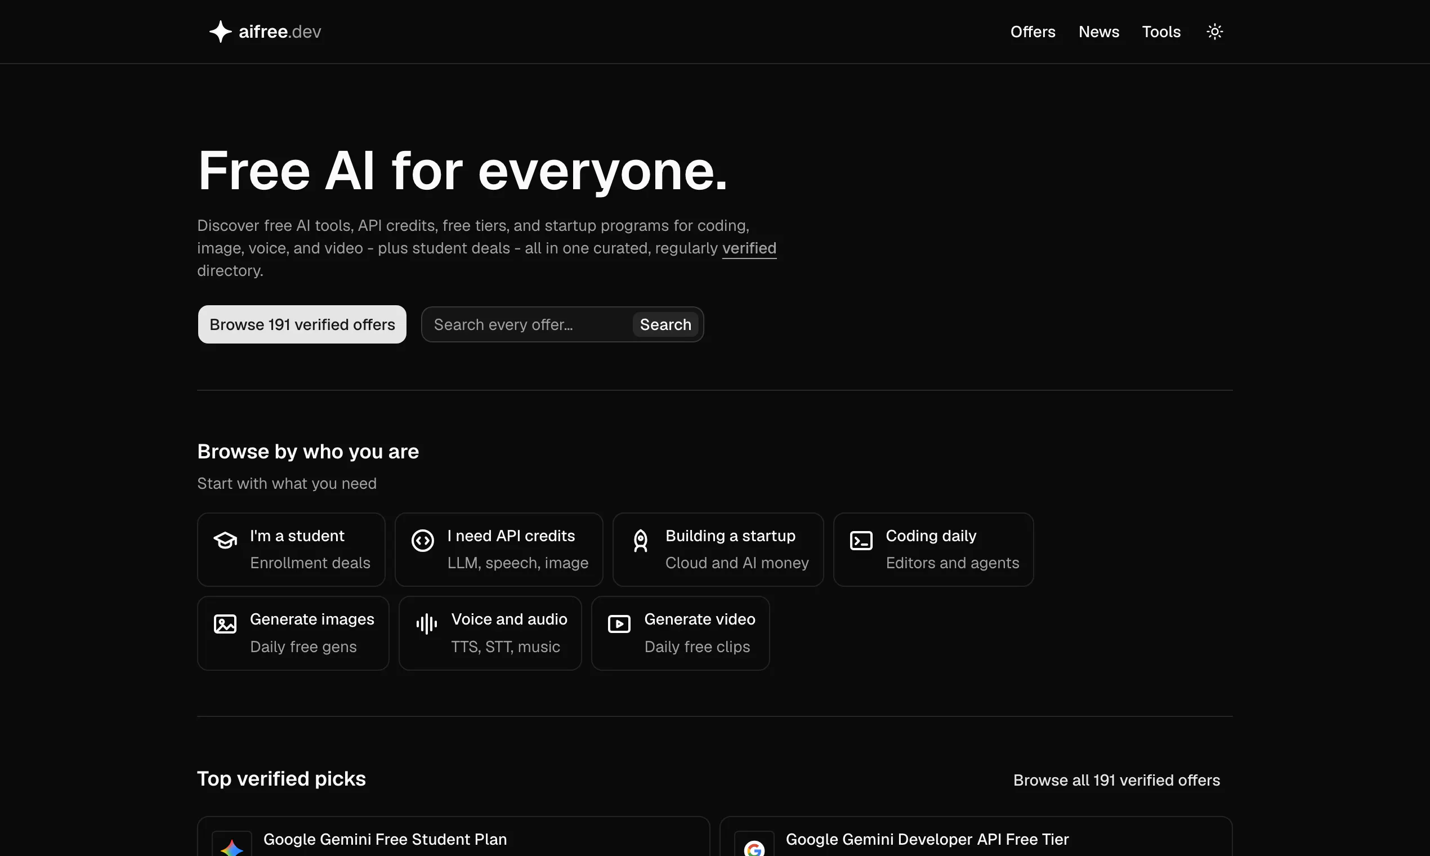Click Browse 191 verified offers button
Viewport: 1430px width, 856px height.
pyautogui.click(x=302, y=324)
